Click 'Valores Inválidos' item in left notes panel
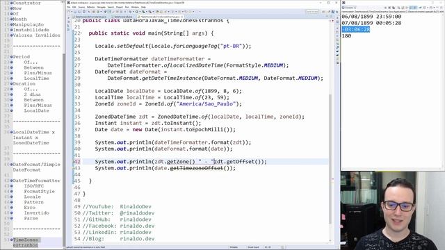 (37, 35)
